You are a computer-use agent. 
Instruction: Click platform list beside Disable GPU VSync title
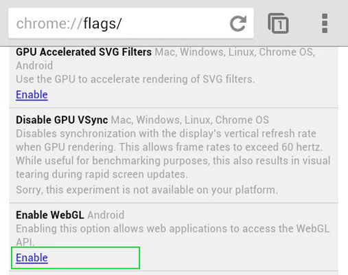pos(190,120)
